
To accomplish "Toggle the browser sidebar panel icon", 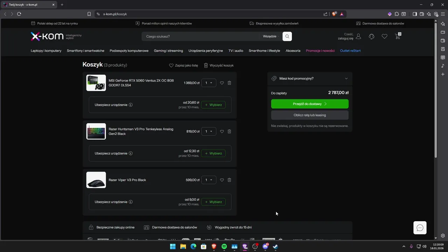I will tap(415, 14).
